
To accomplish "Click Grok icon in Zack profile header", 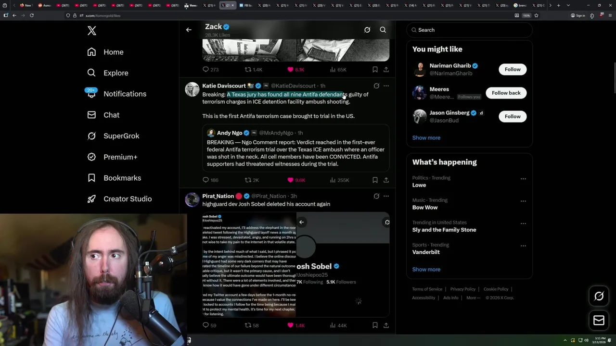I will (x=367, y=30).
